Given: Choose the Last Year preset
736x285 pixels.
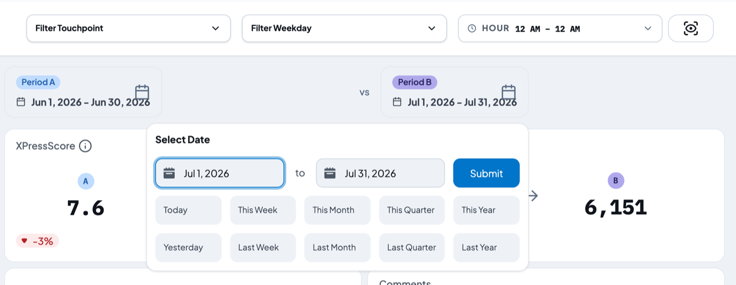Looking at the screenshot, I should (x=486, y=247).
